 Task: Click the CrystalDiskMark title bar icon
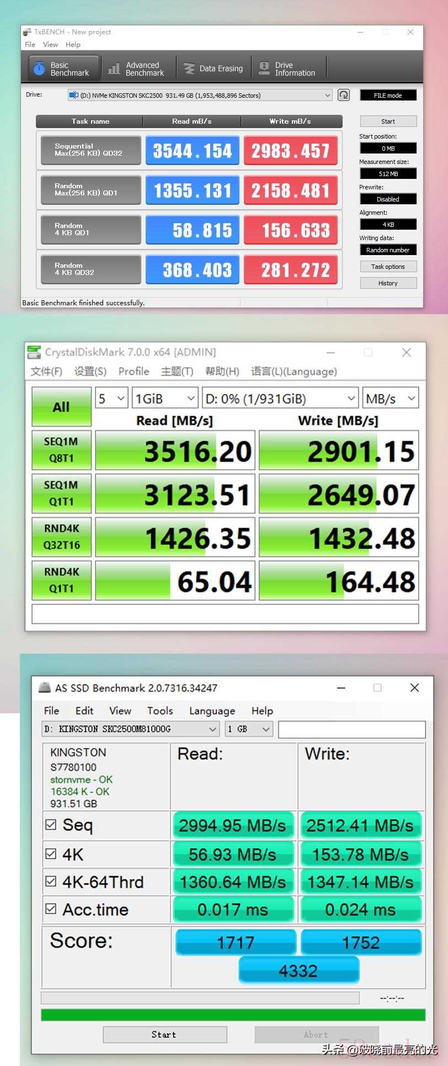click(x=34, y=352)
